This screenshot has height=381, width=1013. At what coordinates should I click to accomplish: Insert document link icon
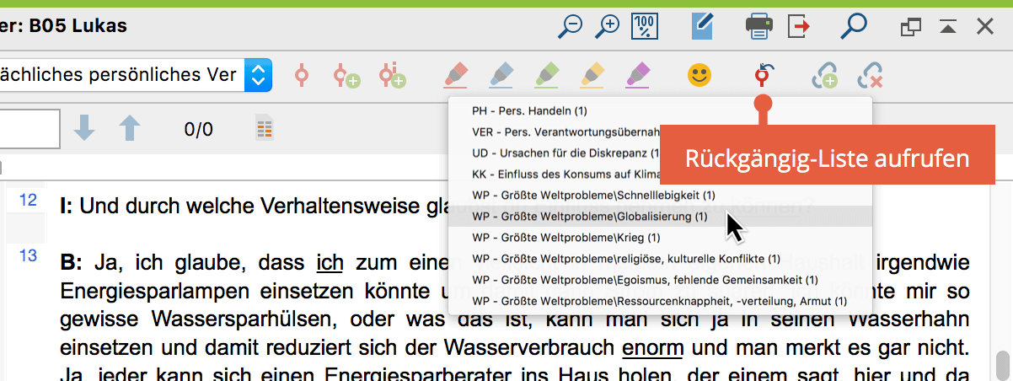coord(825,77)
